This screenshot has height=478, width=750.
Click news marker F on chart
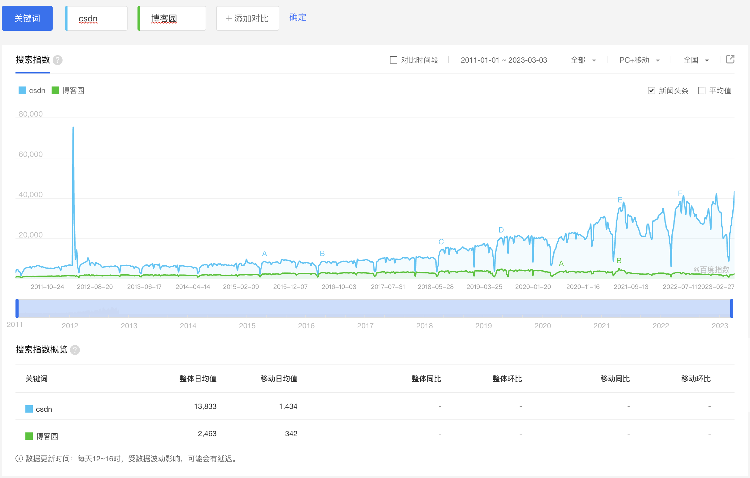coord(680,193)
